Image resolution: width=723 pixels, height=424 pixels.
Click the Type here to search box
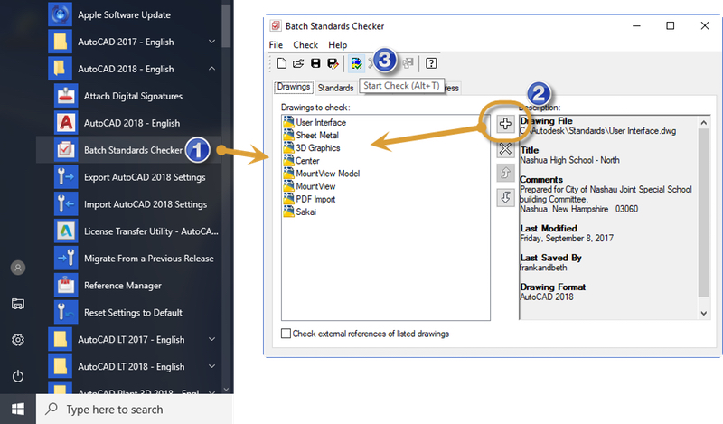pyautogui.click(x=135, y=410)
